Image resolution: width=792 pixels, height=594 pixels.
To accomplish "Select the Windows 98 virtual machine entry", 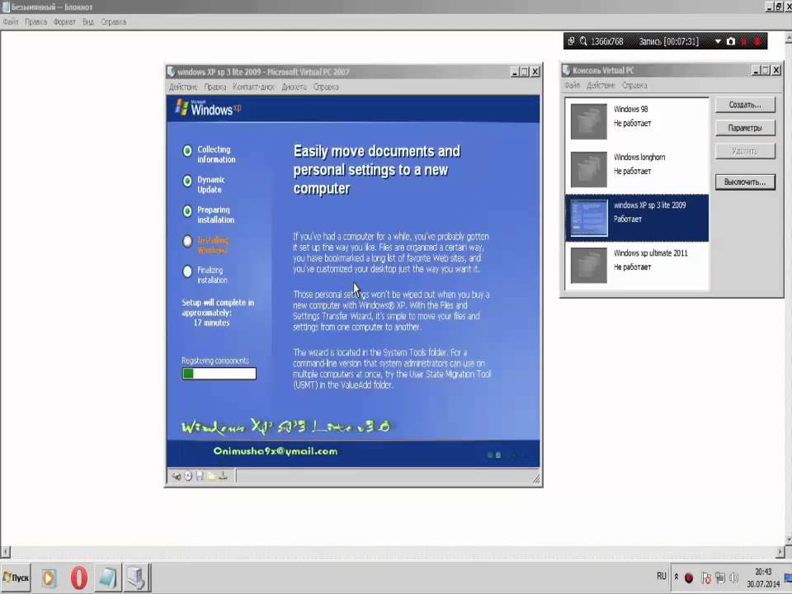I will pos(637,122).
